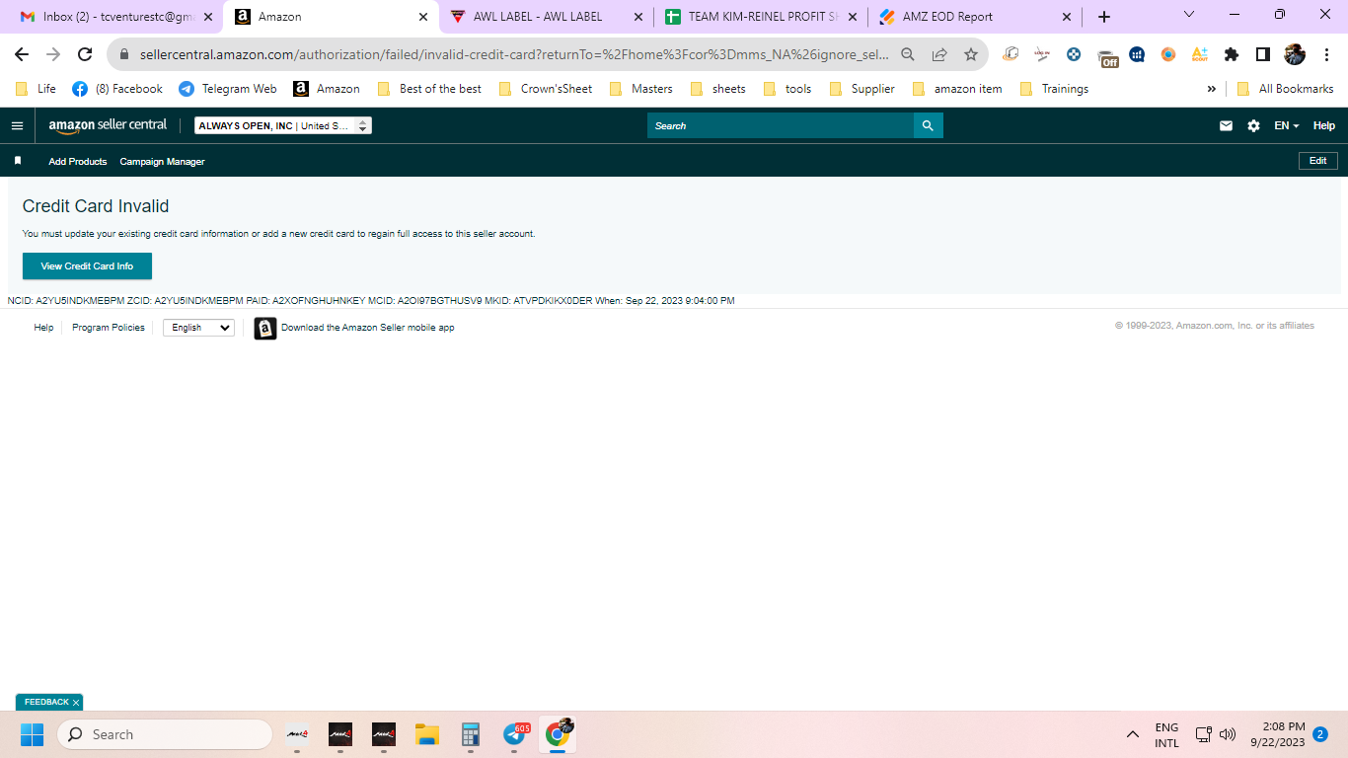Open Telegram from the taskbar
Image resolution: width=1348 pixels, height=758 pixels.
click(514, 734)
